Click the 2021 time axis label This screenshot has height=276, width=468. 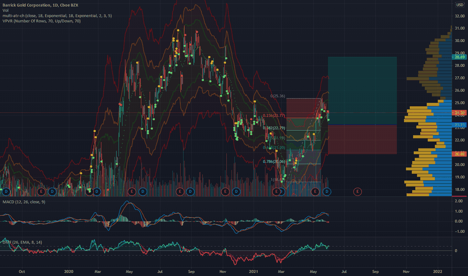pos(254,271)
